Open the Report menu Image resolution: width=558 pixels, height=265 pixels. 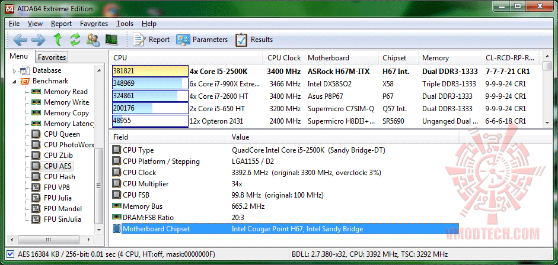pyautogui.click(x=61, y=24)
